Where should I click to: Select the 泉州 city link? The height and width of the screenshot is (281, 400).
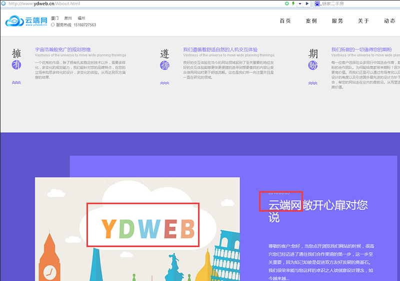(x=68, y=18)
